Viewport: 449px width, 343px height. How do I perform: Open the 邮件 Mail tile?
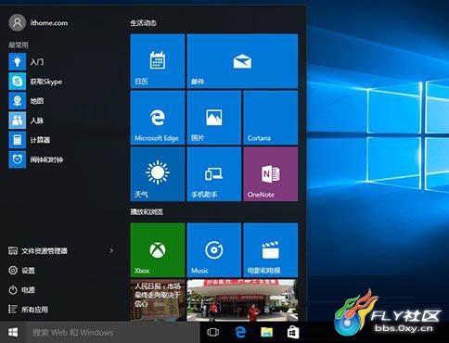(x=242, y=61)
